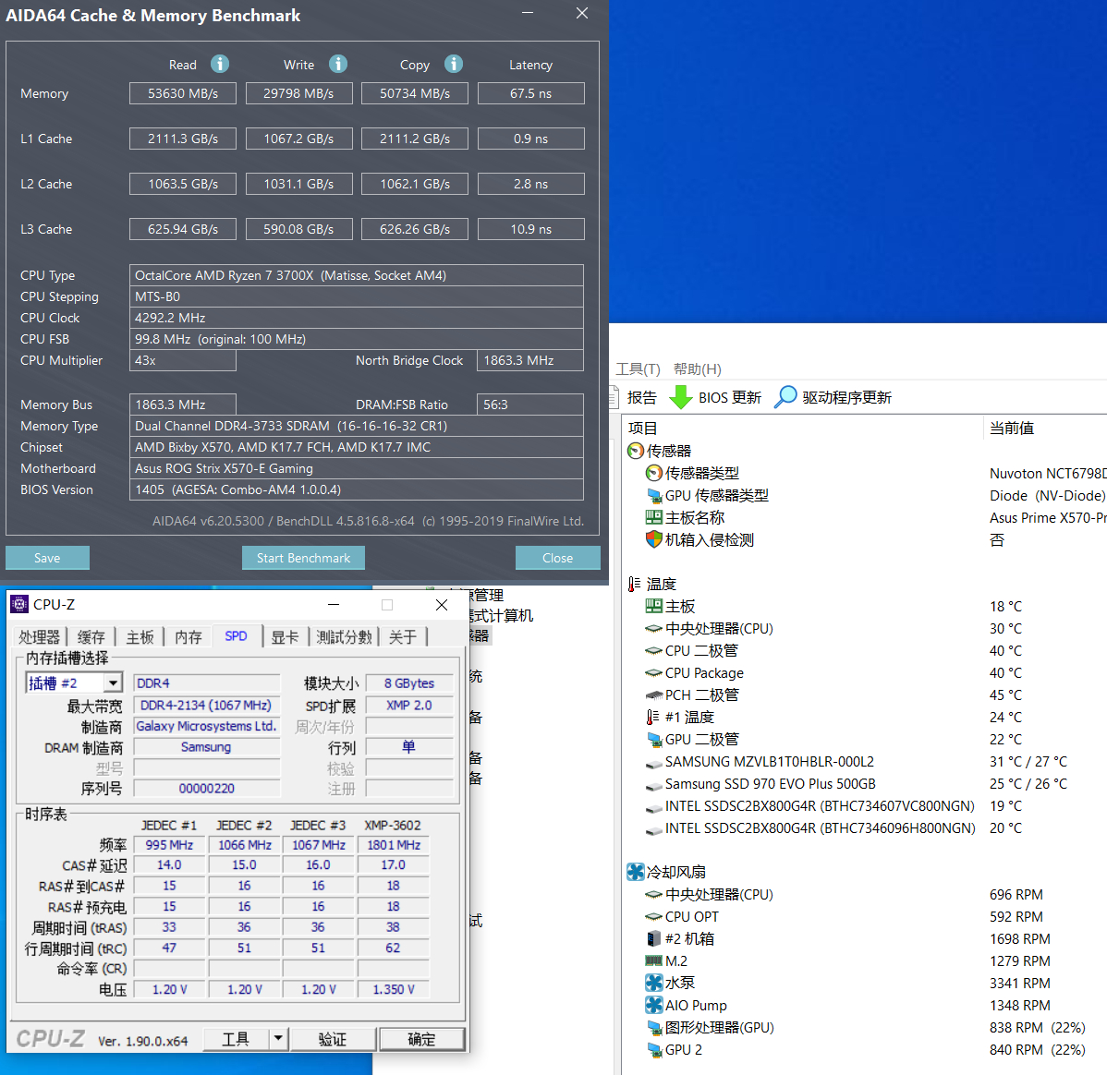This screenshot has height=1075, width=1107.
Task: Click the DRAM:FSB Ratio 56:3 field
Action: tap(530, 405)
